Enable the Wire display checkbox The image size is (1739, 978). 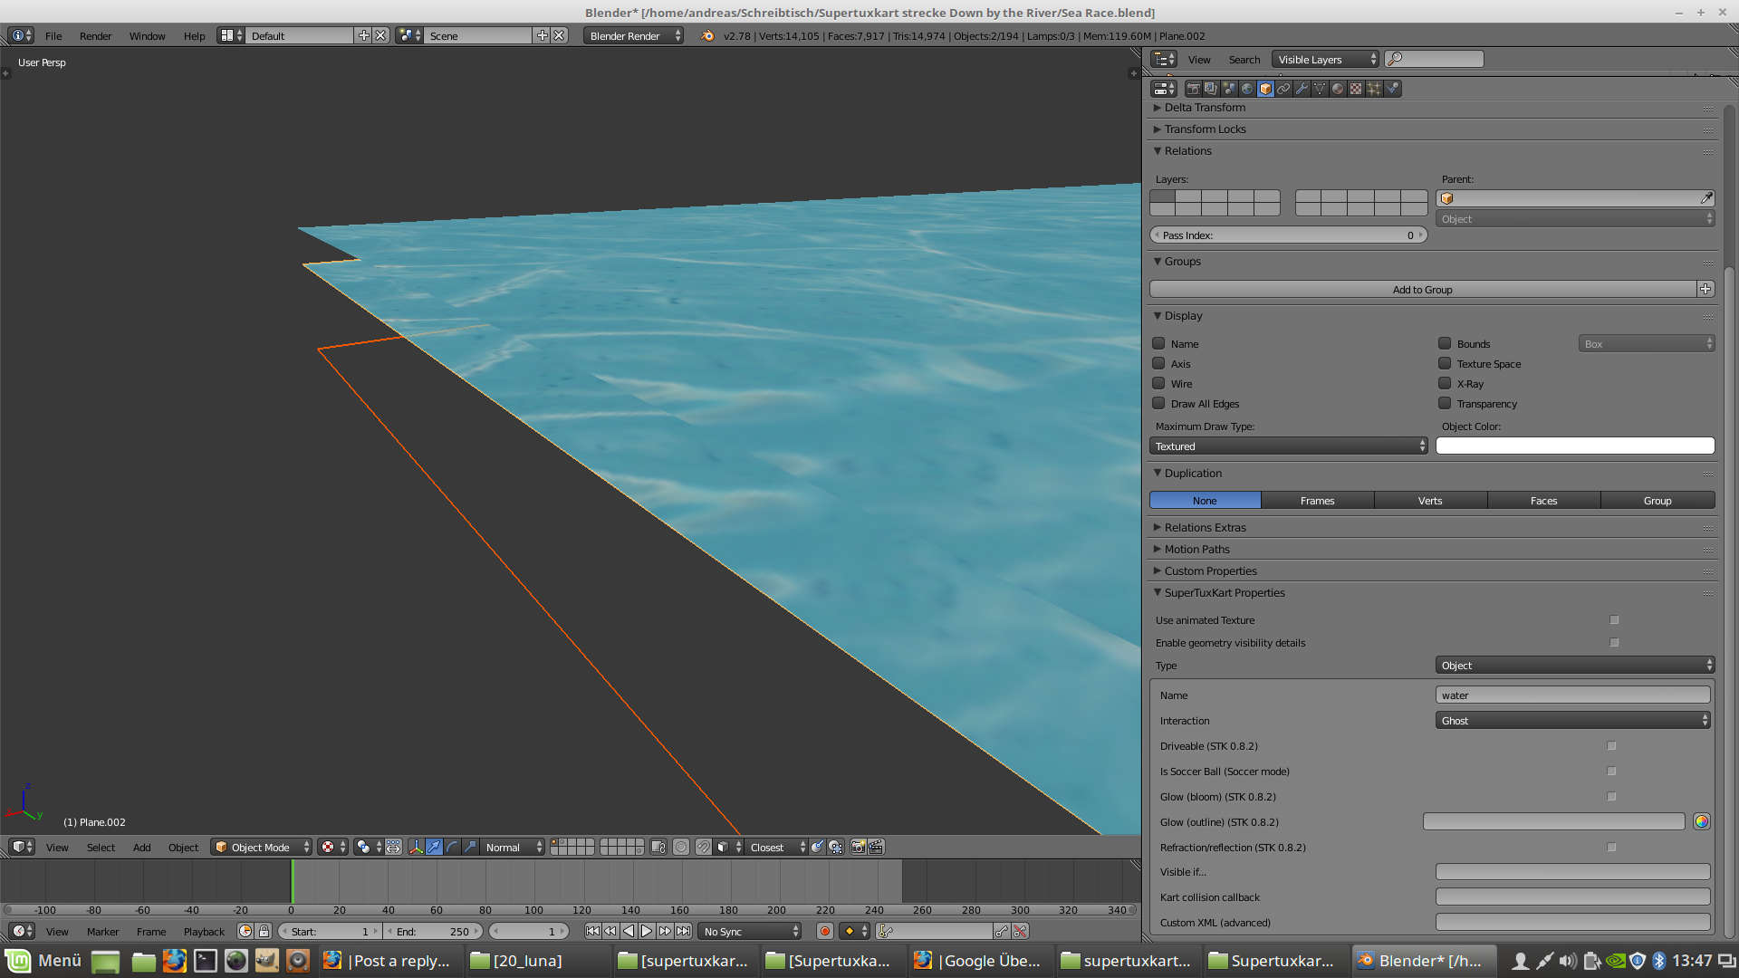pos(1158,384)
